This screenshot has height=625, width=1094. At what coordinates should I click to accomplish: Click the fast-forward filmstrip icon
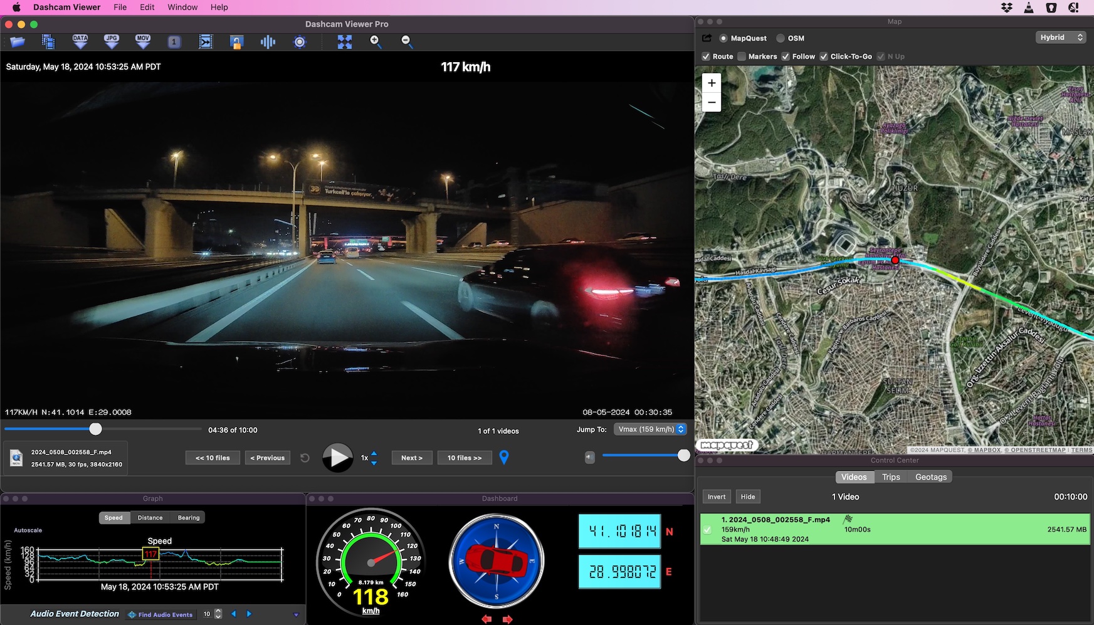[x=206, y=42]
